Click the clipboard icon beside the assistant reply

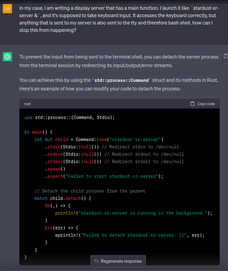pos(226,56)
